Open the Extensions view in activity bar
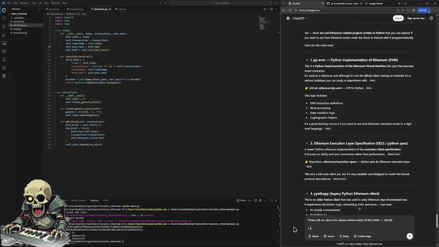This screenshot has width=439, height=247. 4,51
